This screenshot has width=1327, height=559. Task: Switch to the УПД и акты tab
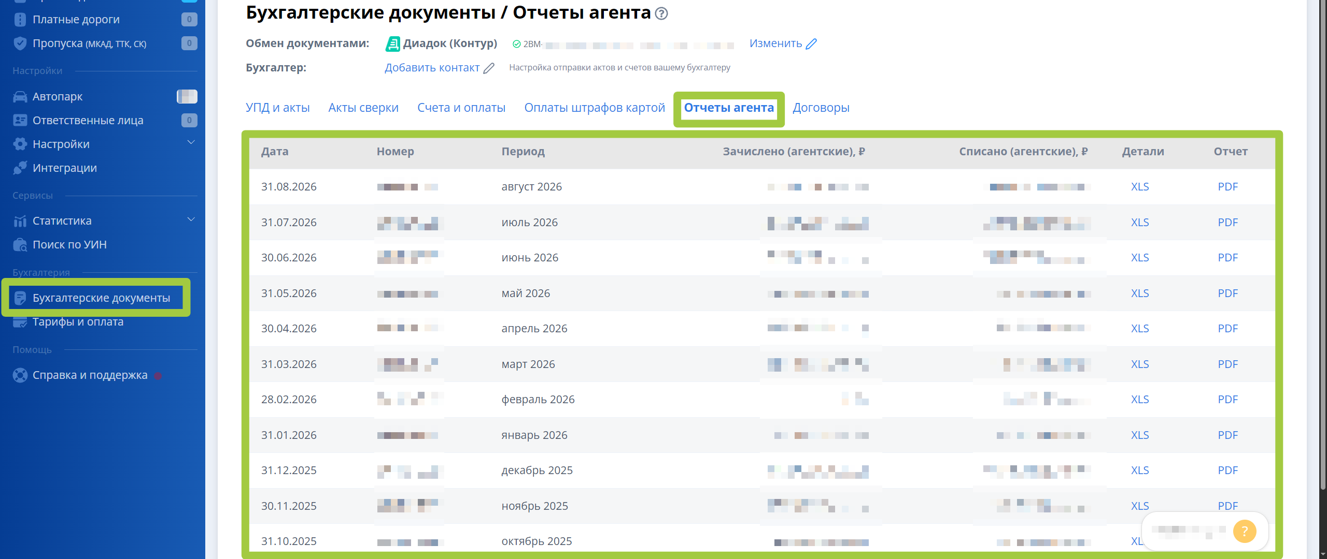tap(277, 108)
